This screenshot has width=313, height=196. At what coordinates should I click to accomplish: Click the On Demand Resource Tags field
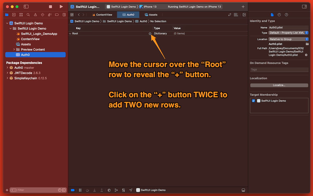(279, 70)
